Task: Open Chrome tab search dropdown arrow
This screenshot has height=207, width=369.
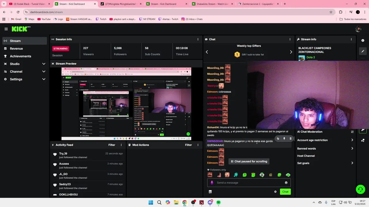Action: click(4, 4)
